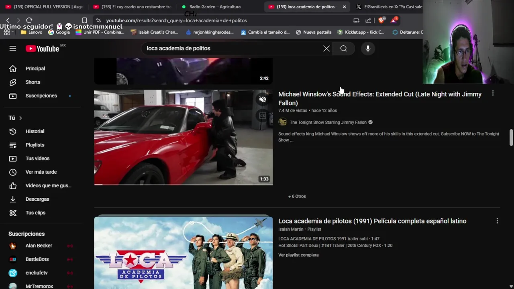Open options menu for Loca academia playlist
The image size is (514, 289).
click(x=497, y=221)
